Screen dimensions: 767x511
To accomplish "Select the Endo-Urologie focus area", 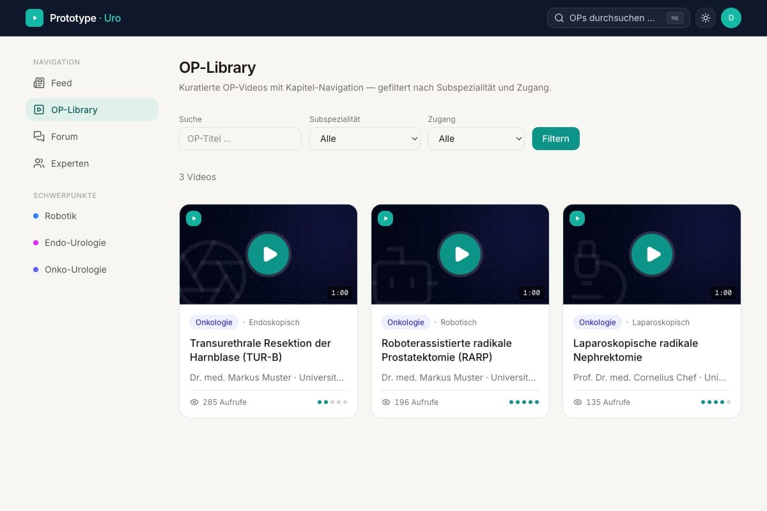I will tap(92, 243).
